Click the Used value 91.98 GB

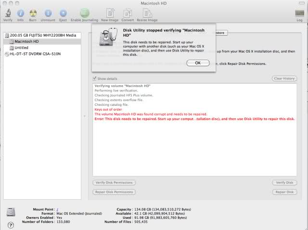click(x=160, y=217)
